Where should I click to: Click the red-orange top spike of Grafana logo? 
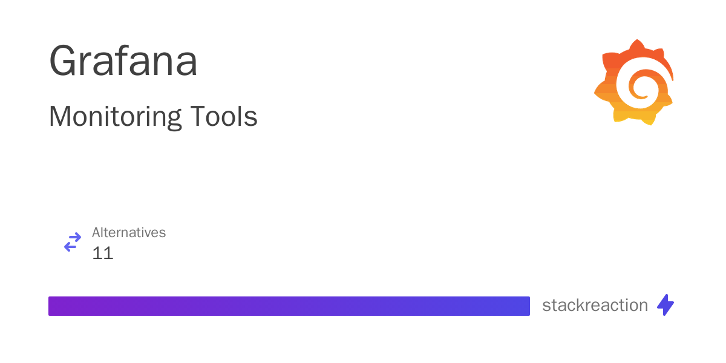635,45
